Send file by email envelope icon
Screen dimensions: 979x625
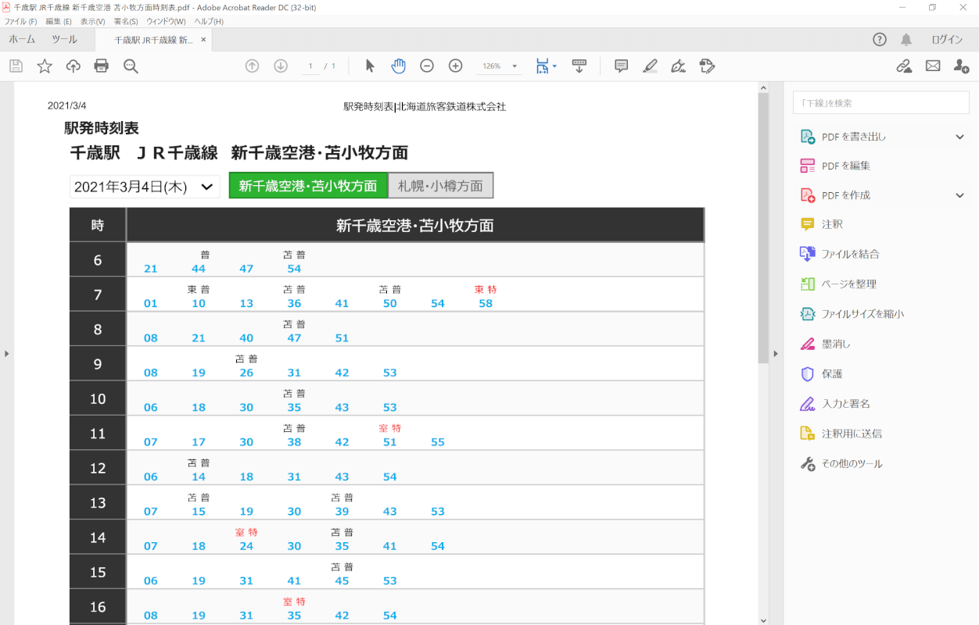933,66
